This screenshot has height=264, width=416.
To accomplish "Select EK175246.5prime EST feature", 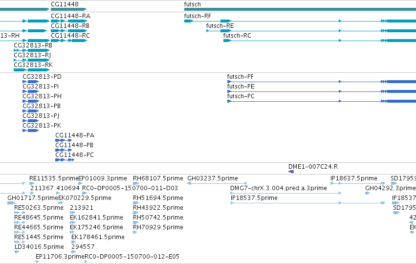I will (x=72, y=232).
